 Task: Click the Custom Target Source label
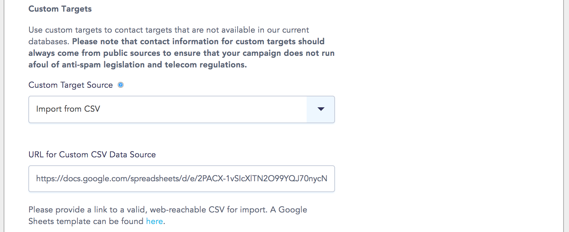pos(71,85)
